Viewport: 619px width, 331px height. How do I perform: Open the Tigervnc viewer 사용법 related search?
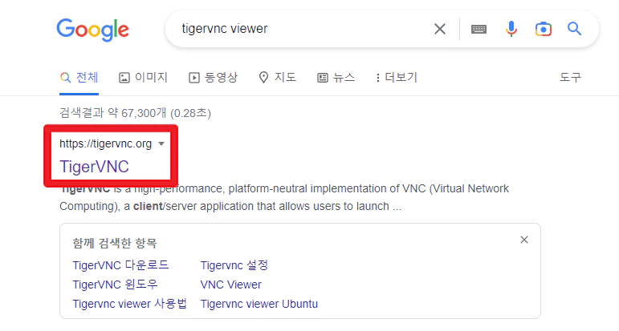[129, 304]
